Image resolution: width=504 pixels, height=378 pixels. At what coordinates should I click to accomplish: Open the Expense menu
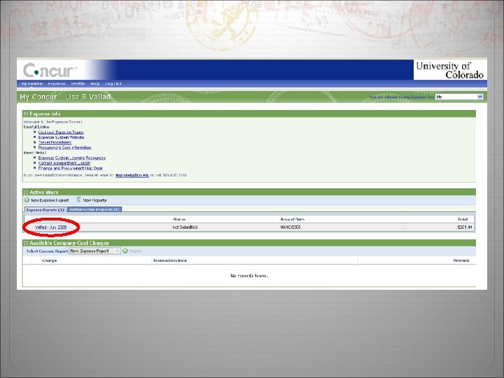[x=57, y=83]
